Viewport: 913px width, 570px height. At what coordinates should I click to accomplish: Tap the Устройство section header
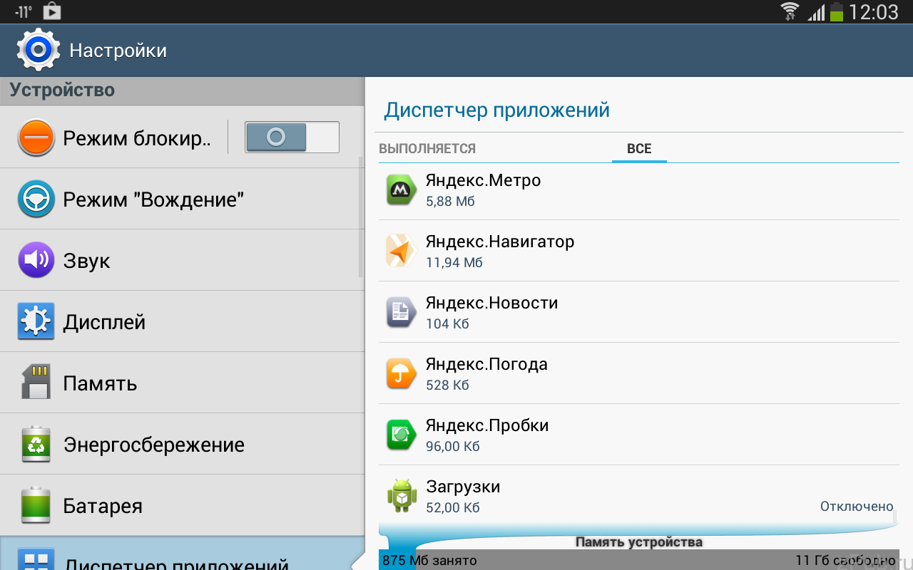[x=62, y=90]
